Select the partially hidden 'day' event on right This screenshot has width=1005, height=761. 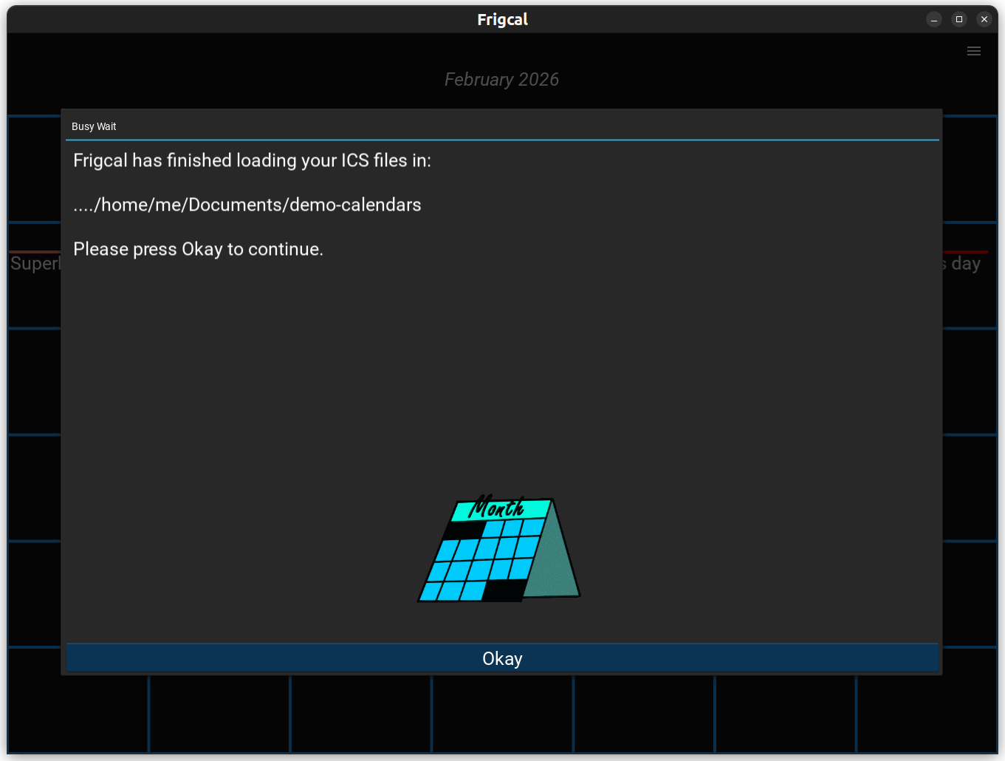[964, 264]
